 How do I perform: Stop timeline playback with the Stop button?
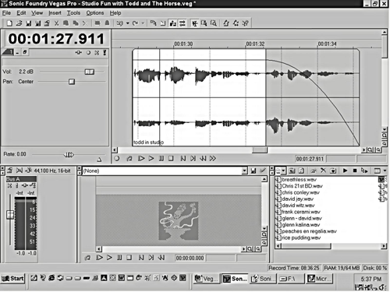tap(171, 158)
